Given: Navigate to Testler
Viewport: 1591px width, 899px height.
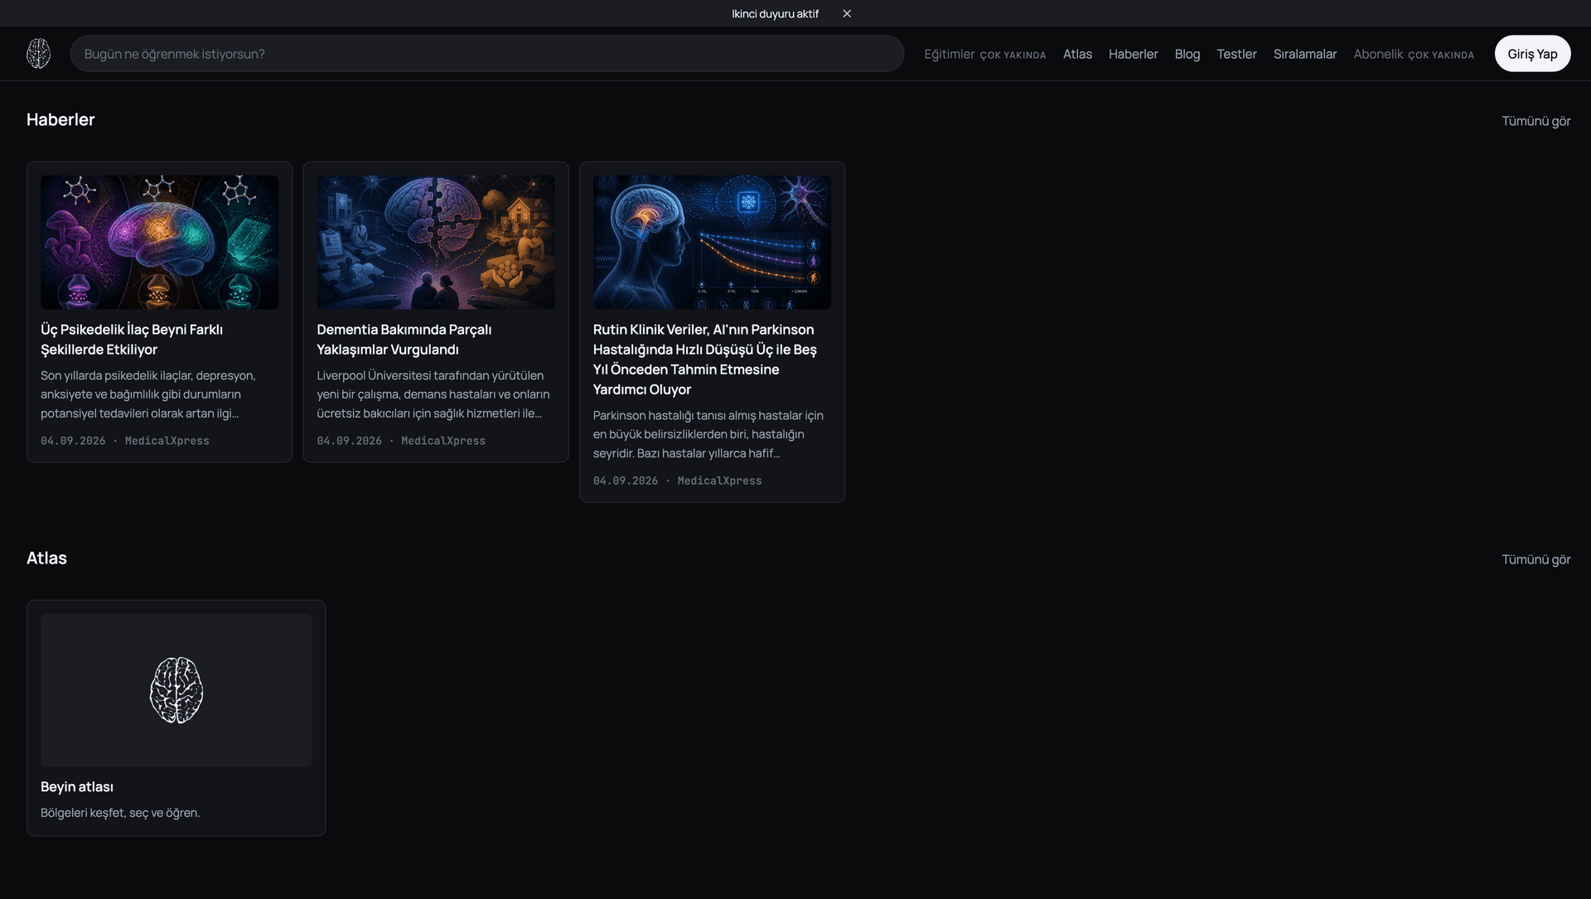Looking at the screenshot, I should (1236, 54).
